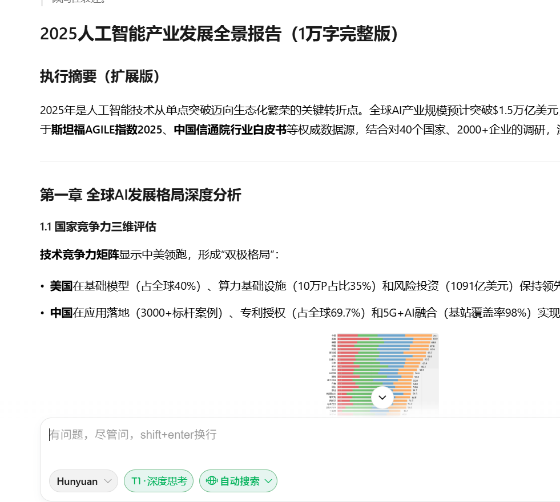Click the globe icon in 自动搜索
560x502 pixels.
212,481
